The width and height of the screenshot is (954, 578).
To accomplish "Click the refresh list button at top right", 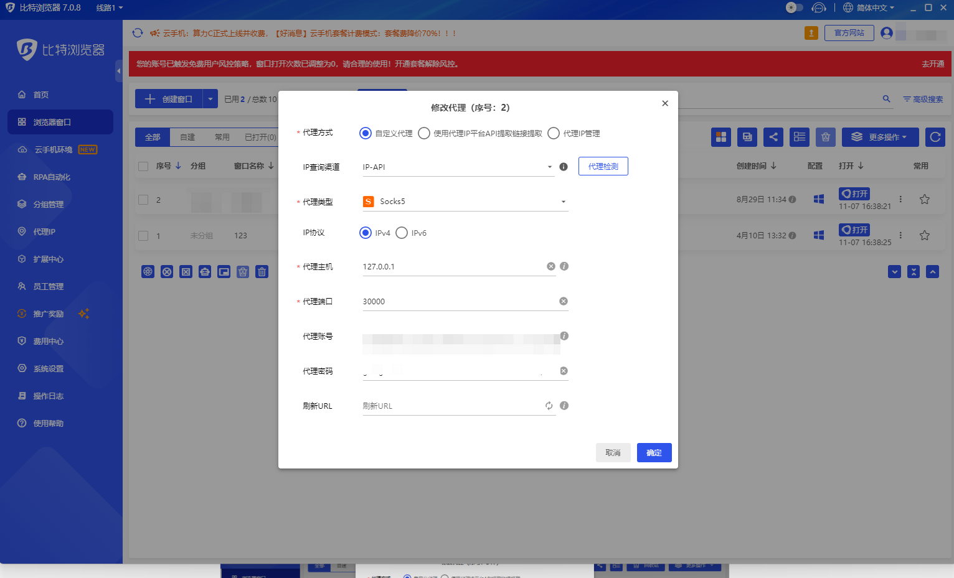I will pos(935,137).
